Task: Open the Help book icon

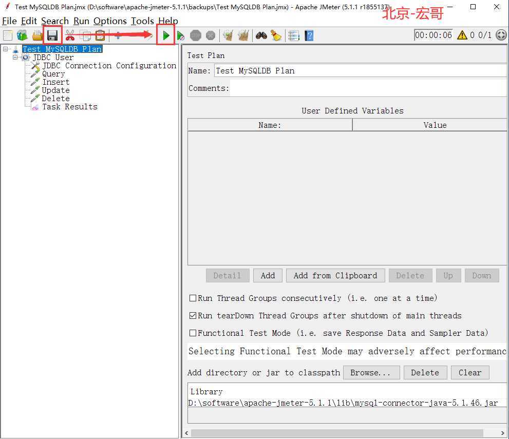Action: (309, 35)
